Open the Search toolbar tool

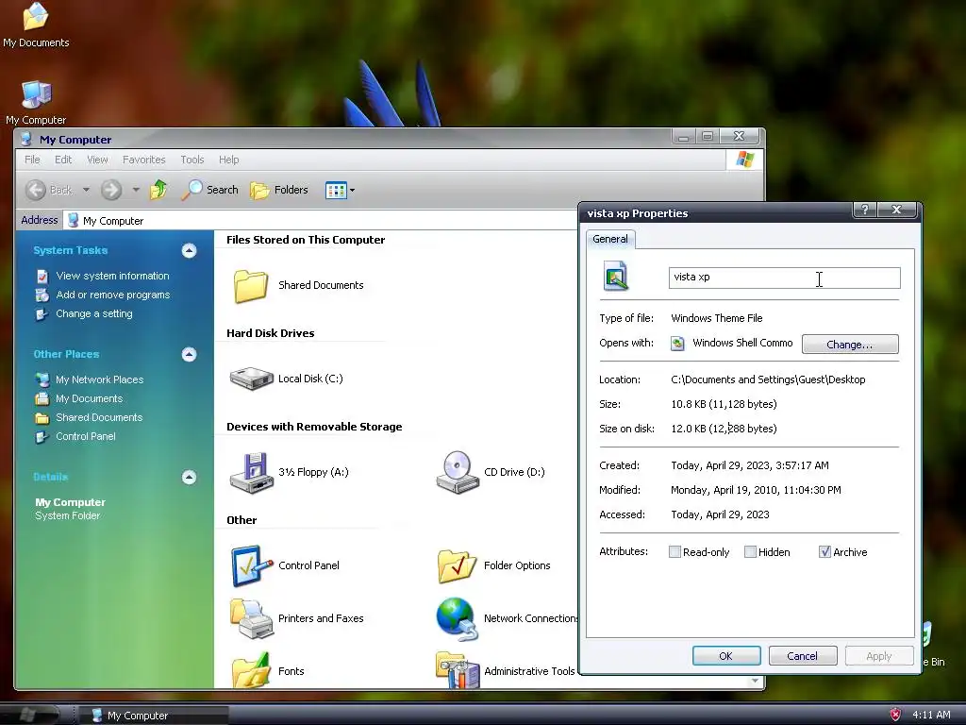[x=210, y=190]
